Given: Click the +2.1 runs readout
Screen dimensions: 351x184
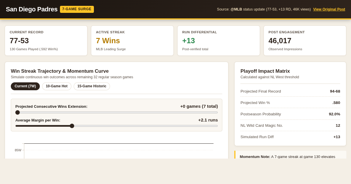Looking at the screenshot, I should click(208, 120).
